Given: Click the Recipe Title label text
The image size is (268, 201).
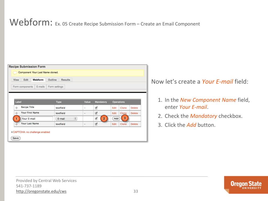Looking at the screenshot, I should point(27,107).
